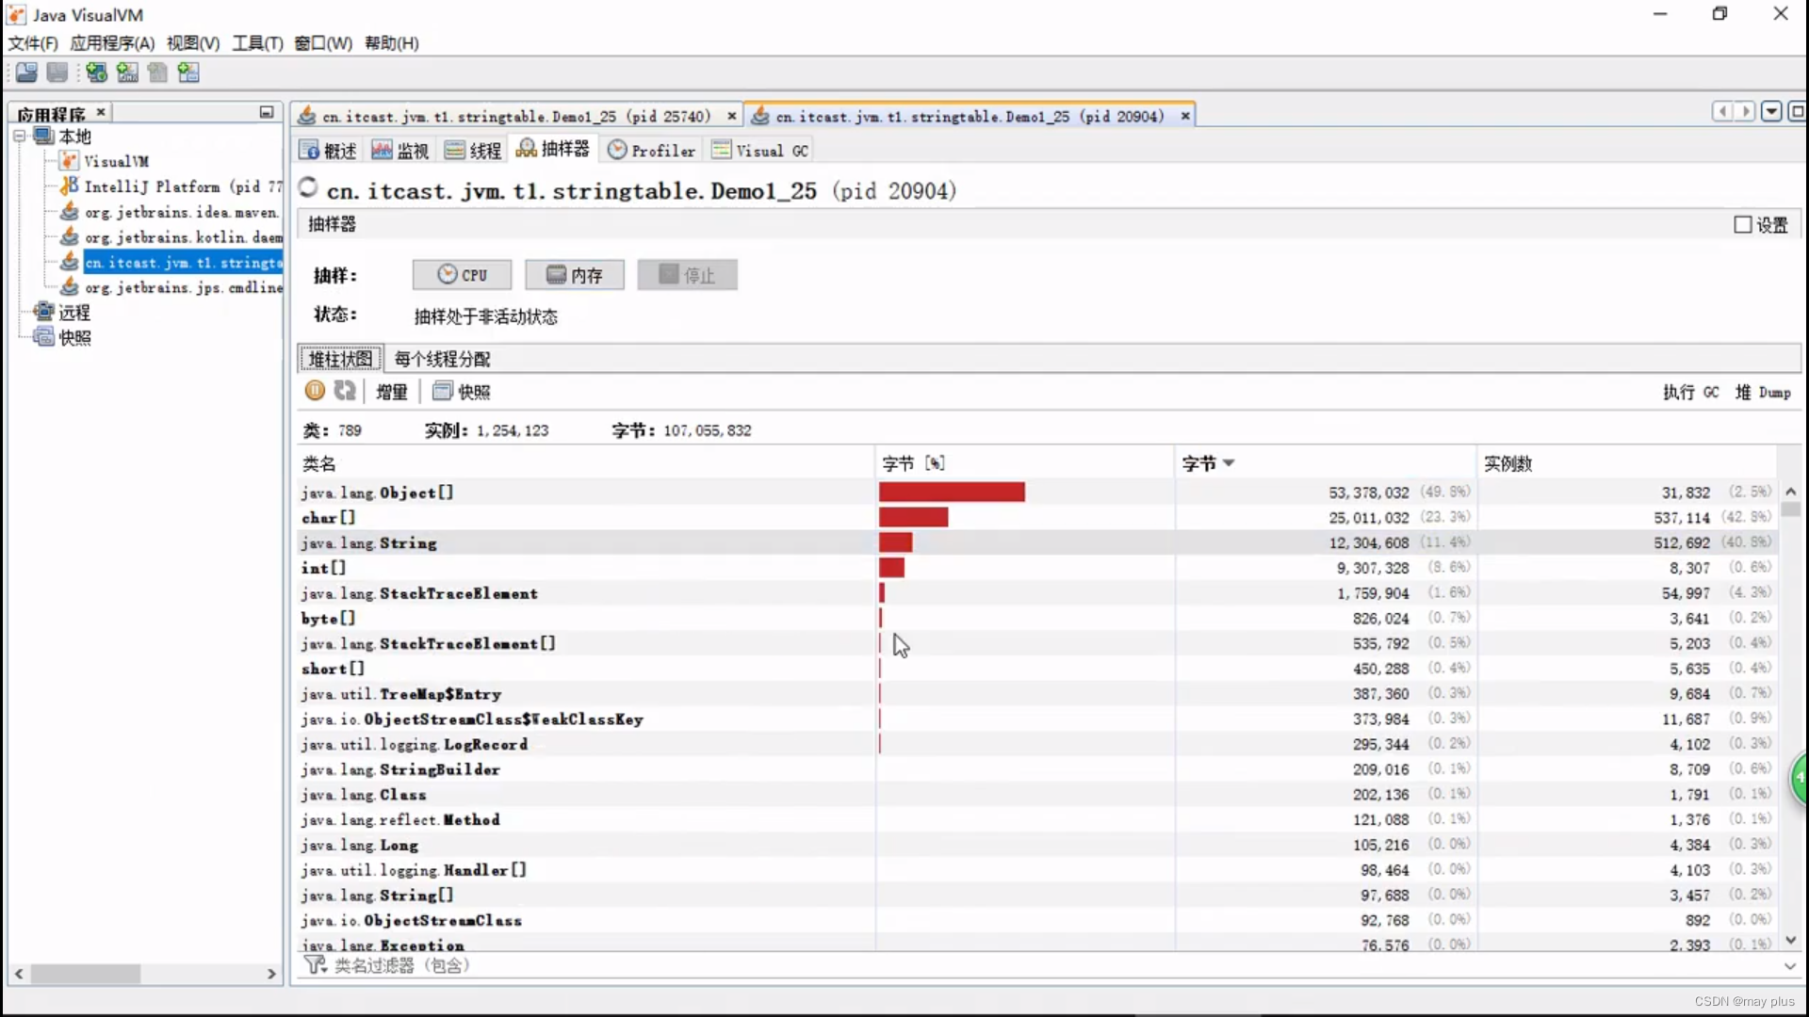Select VisualVM node in applications tree

[116, 161]
